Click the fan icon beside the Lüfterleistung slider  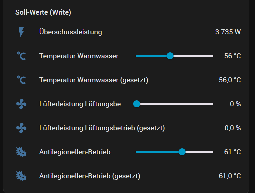[21, 104]
